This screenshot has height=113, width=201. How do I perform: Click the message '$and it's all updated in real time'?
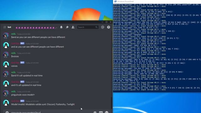(x=27, y=76)
